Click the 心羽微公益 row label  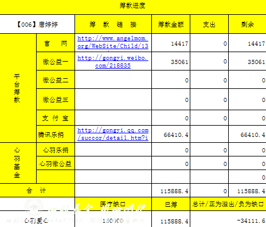point(56,163)
